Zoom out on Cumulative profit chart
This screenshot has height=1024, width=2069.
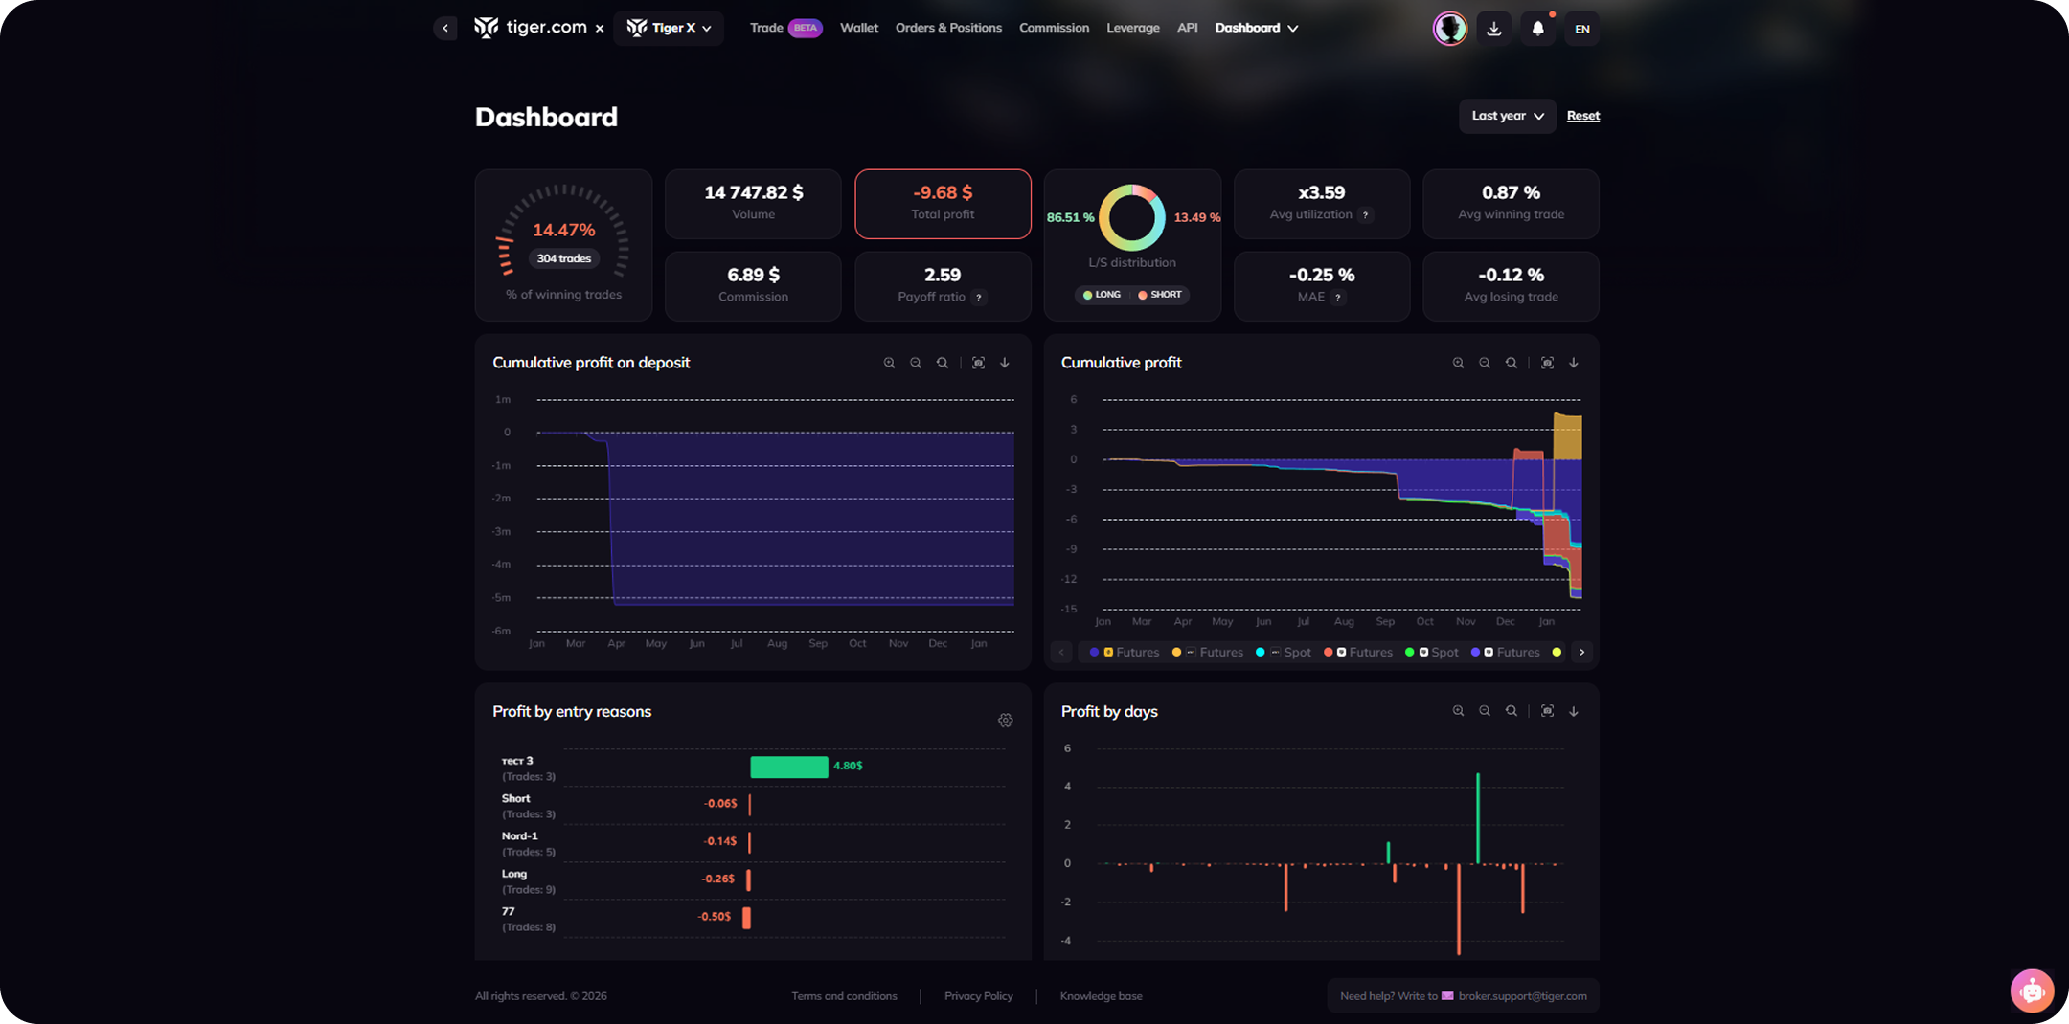tap(1485, 363)
